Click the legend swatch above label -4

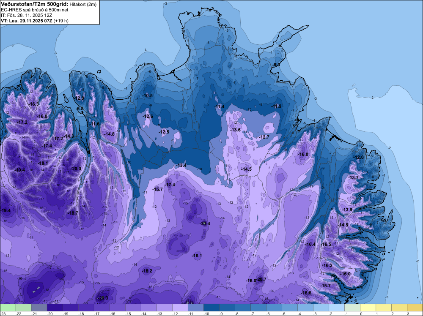305,308
